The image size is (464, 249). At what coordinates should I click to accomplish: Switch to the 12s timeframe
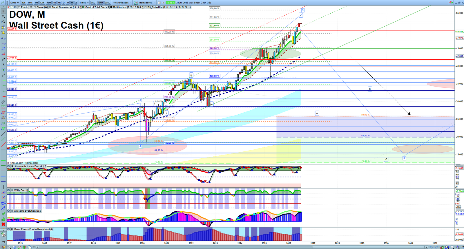pos(23,3)
